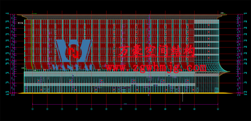
Task: Select grid axis bubble number 2
Action: click(x=47, y=109)
